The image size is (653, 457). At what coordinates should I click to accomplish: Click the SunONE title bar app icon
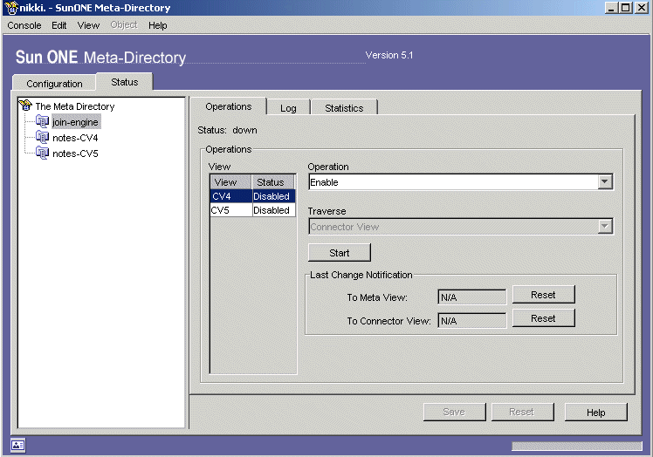tap(11, 8)
